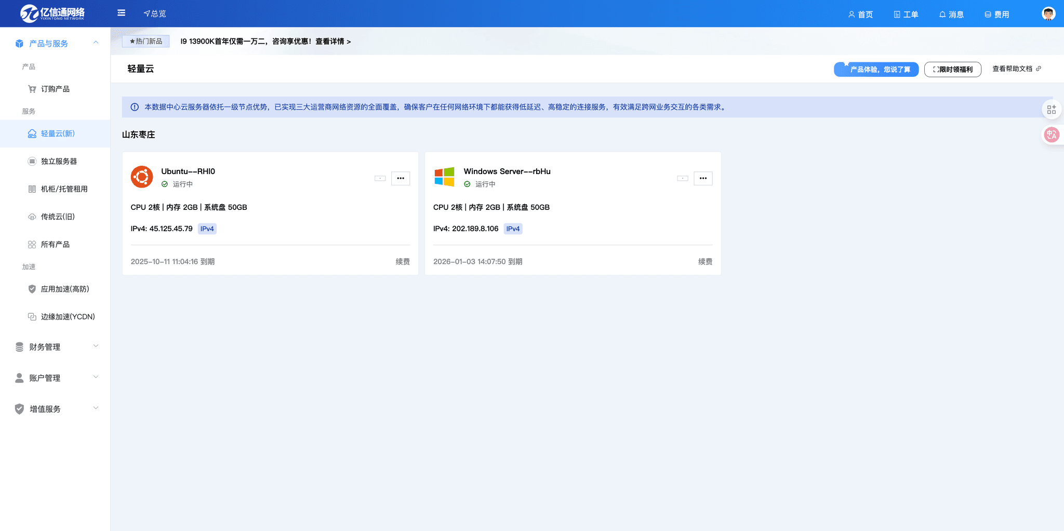Click the small remark tag on Windows card
The height and width of the screenshot is (531, 1064).
pos(682,178)
